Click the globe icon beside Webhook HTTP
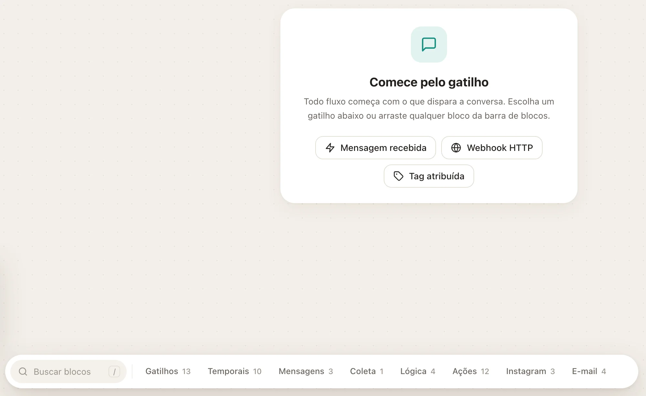 pos(456,148)
